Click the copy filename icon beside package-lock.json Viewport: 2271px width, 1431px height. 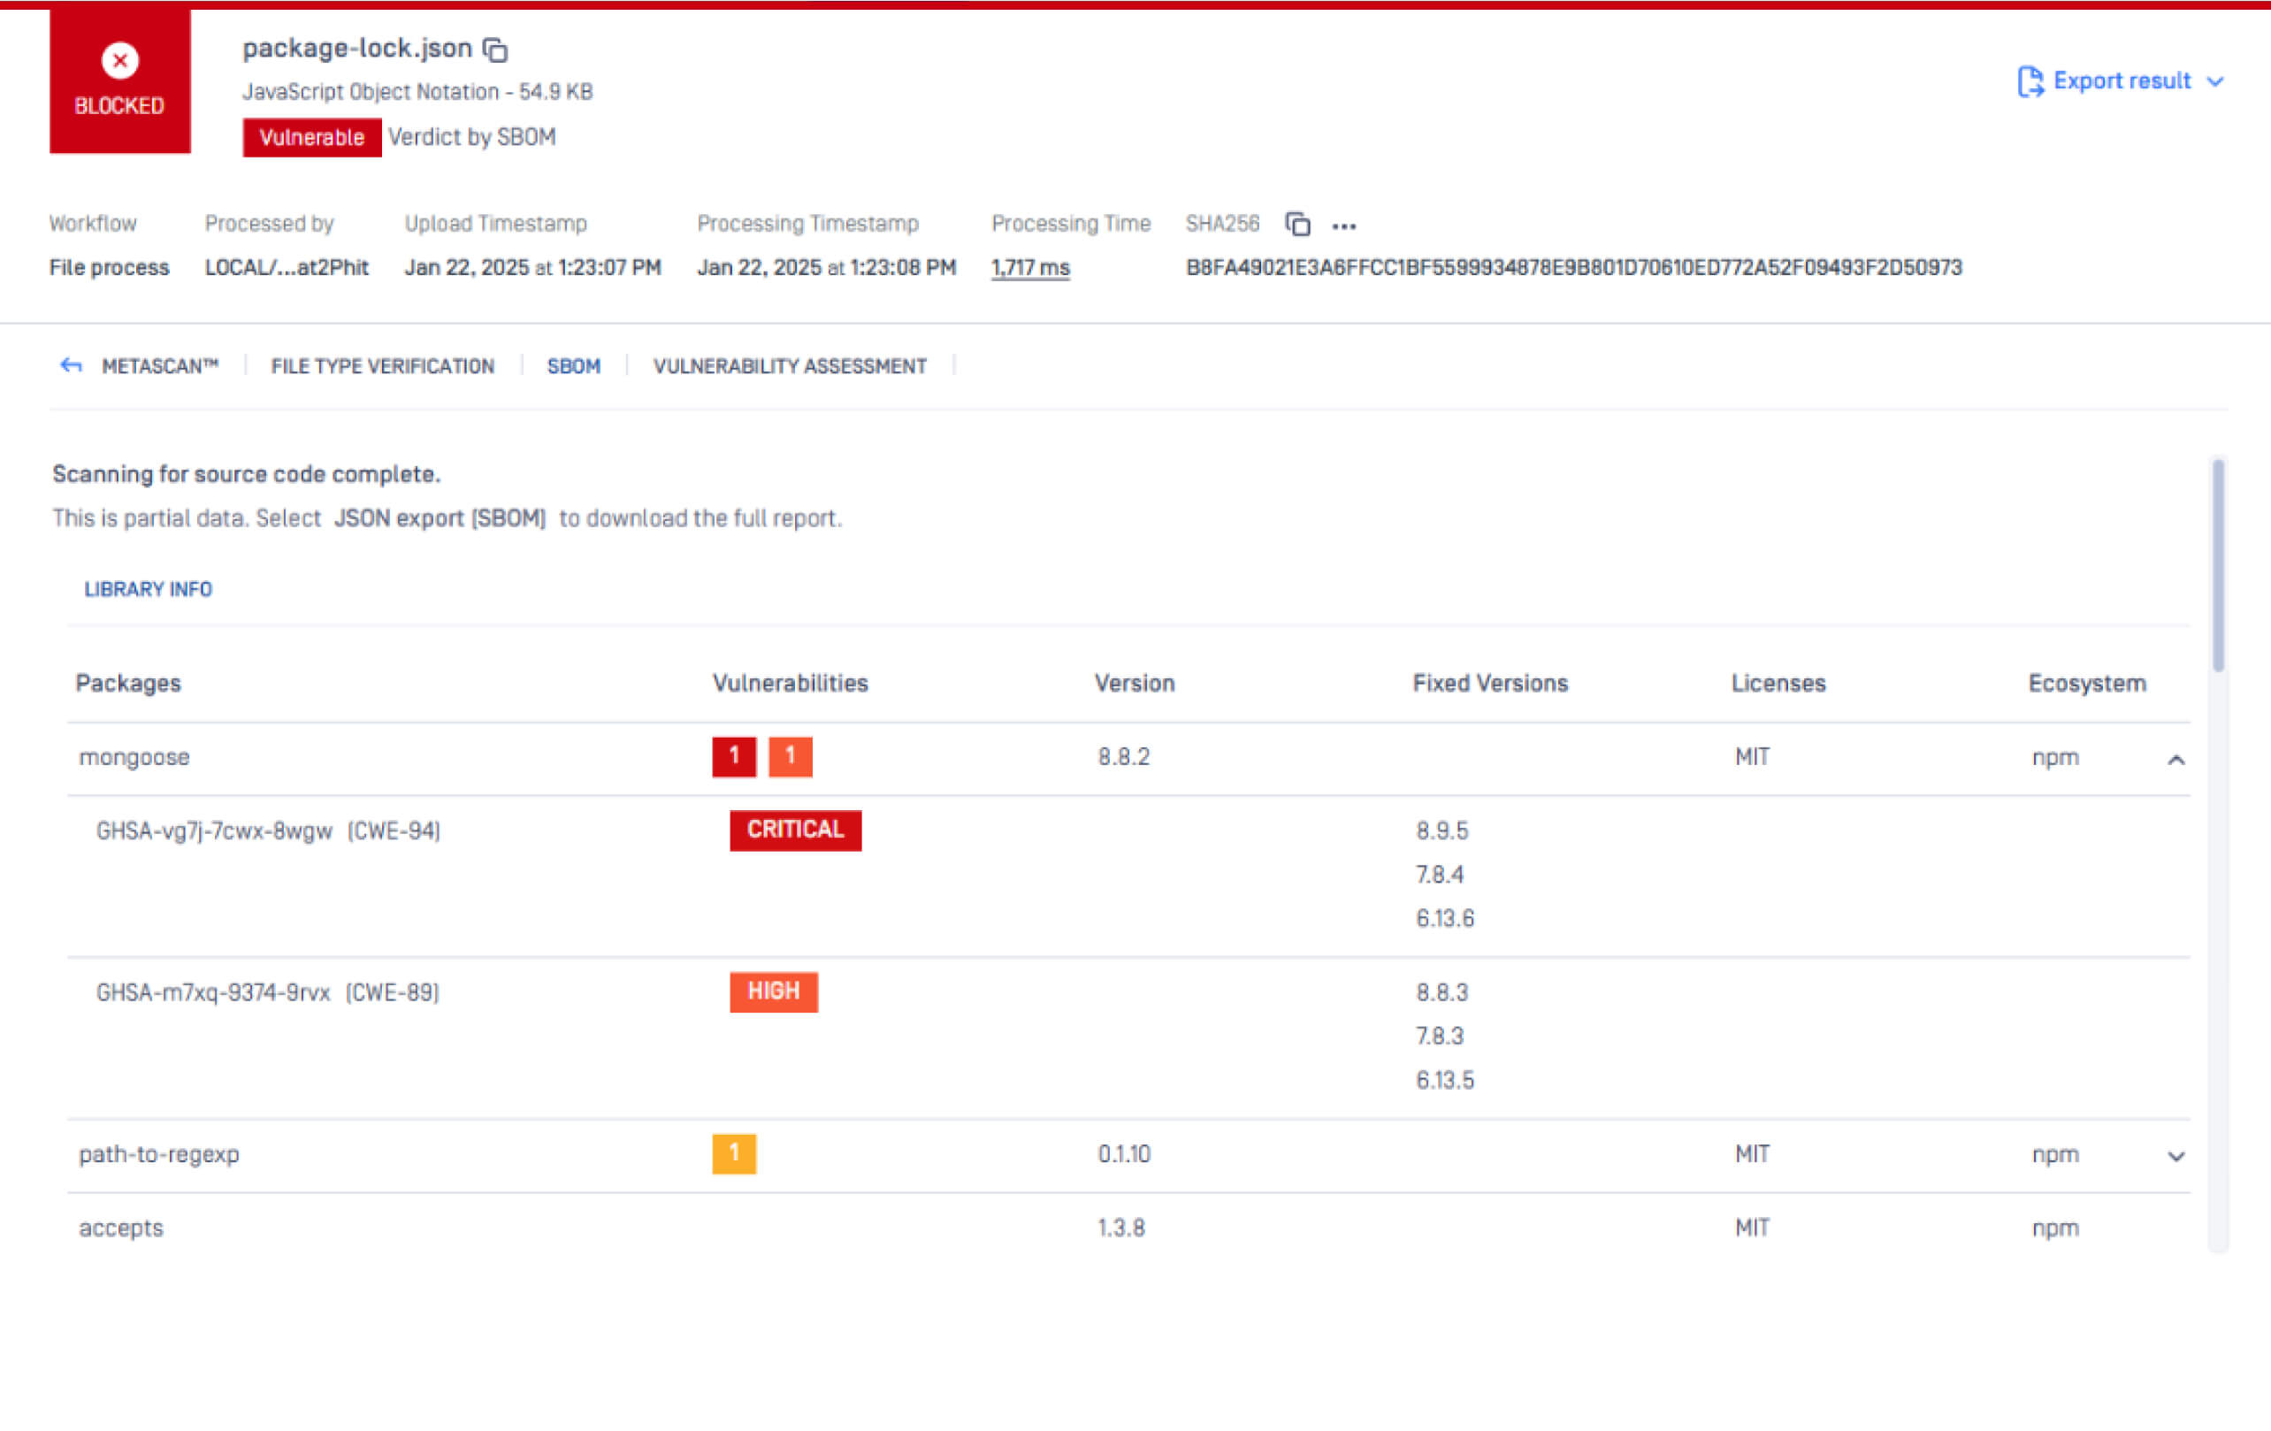[x=495, y=49]
